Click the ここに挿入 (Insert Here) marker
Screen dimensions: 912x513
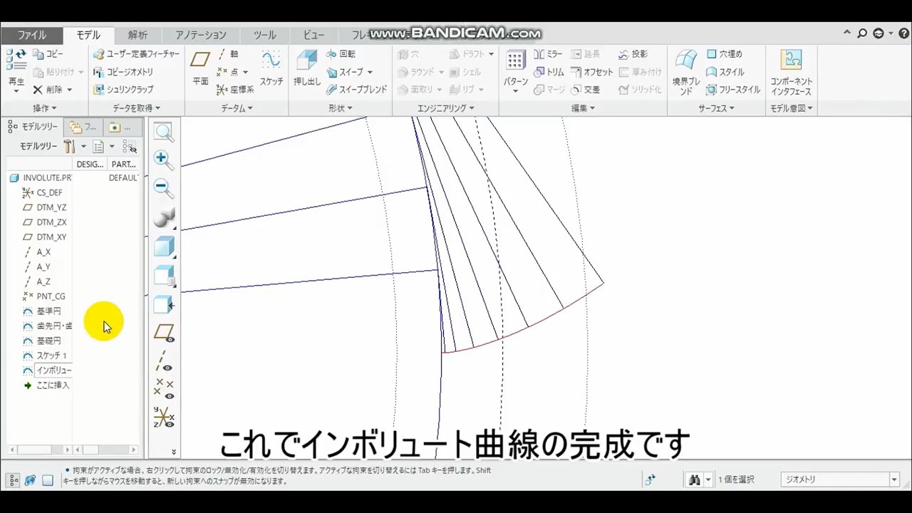click(46, 385)
